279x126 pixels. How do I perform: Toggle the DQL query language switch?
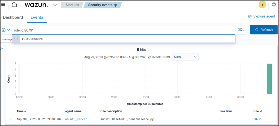[x=241, y=30]
